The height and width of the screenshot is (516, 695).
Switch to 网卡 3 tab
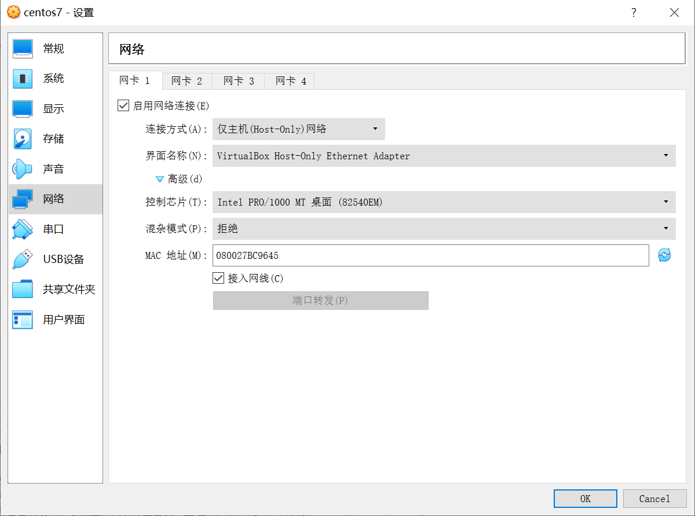point(239,81)
